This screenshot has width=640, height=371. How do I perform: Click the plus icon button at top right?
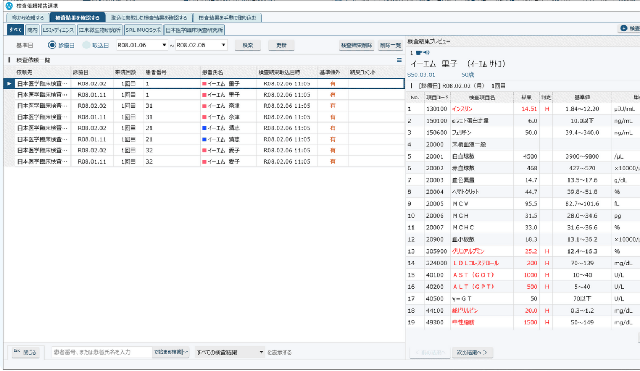pos(624,29)
